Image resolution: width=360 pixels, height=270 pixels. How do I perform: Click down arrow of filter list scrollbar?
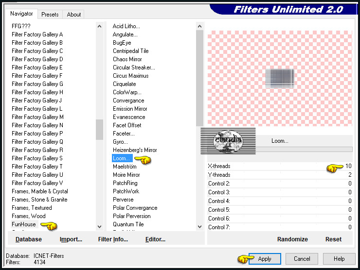(x=200, y=227)
